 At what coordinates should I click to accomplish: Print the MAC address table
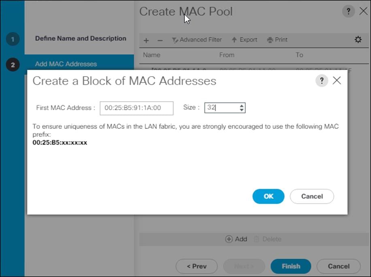tap(277, 40)
